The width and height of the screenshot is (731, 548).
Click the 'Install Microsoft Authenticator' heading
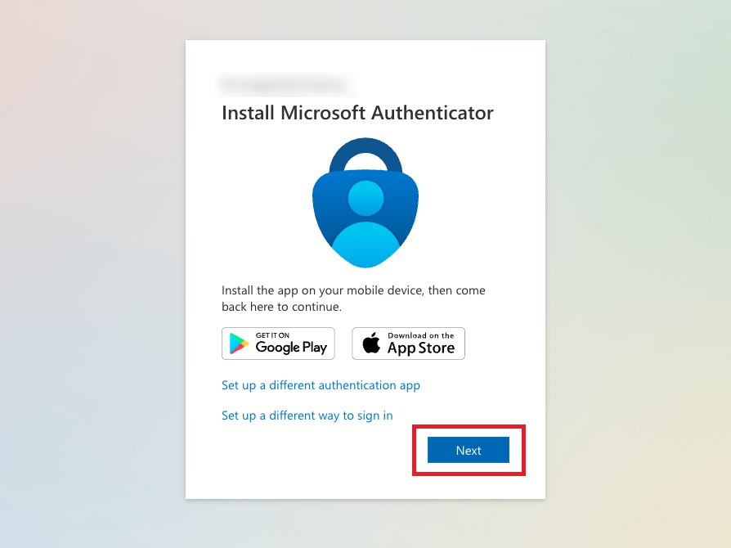coord(357,113)
